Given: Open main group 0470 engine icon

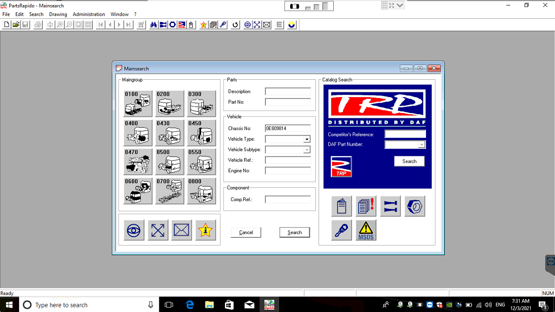Looking at the screenshot, I should pos(138,162).
